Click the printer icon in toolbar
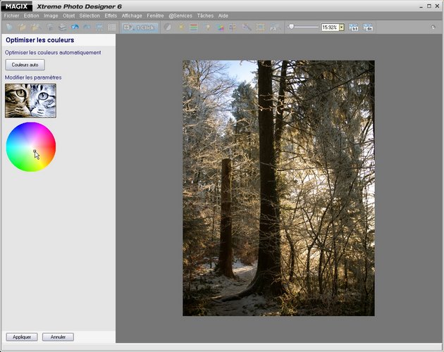 63,27
